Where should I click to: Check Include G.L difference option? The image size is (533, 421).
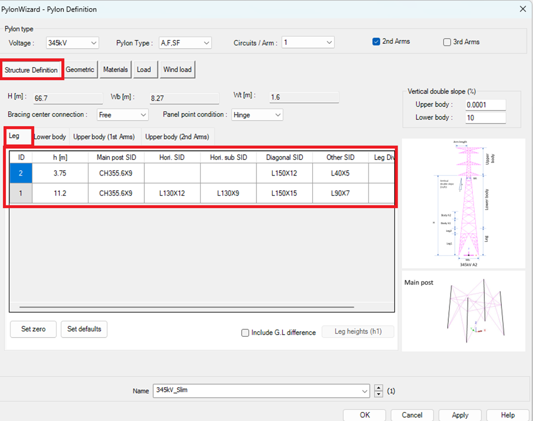point(245,332)
